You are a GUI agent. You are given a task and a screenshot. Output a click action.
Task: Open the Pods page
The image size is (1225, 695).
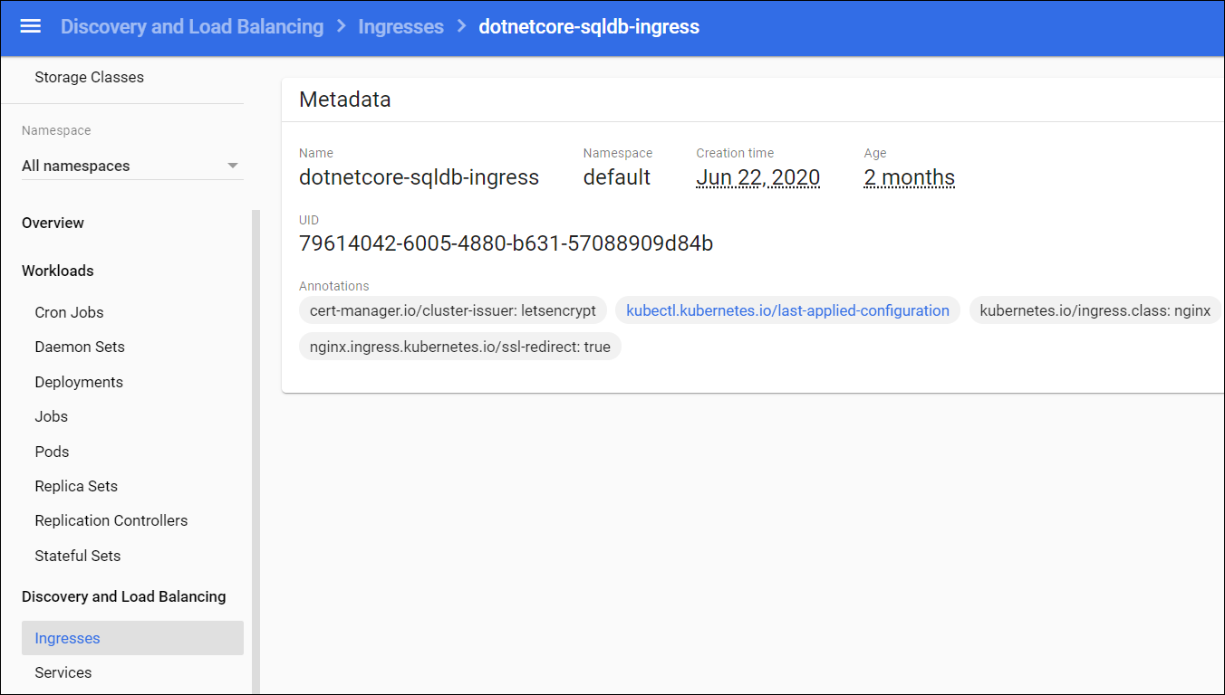point(52,452)
